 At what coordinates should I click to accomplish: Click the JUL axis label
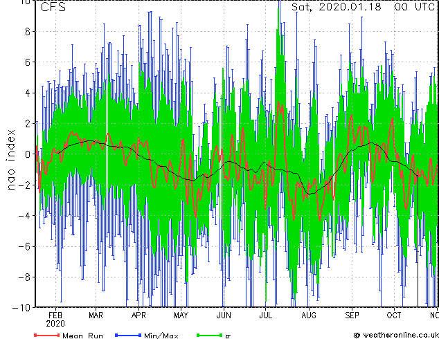click(x=265, y=315)
